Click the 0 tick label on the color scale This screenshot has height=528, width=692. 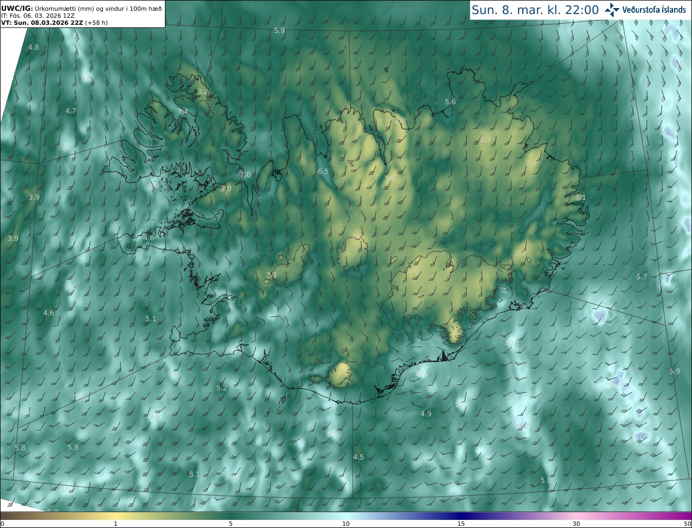[x=2, y=524]
